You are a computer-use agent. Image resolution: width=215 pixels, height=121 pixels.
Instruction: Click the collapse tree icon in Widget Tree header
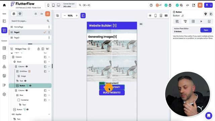click(47, 49)
